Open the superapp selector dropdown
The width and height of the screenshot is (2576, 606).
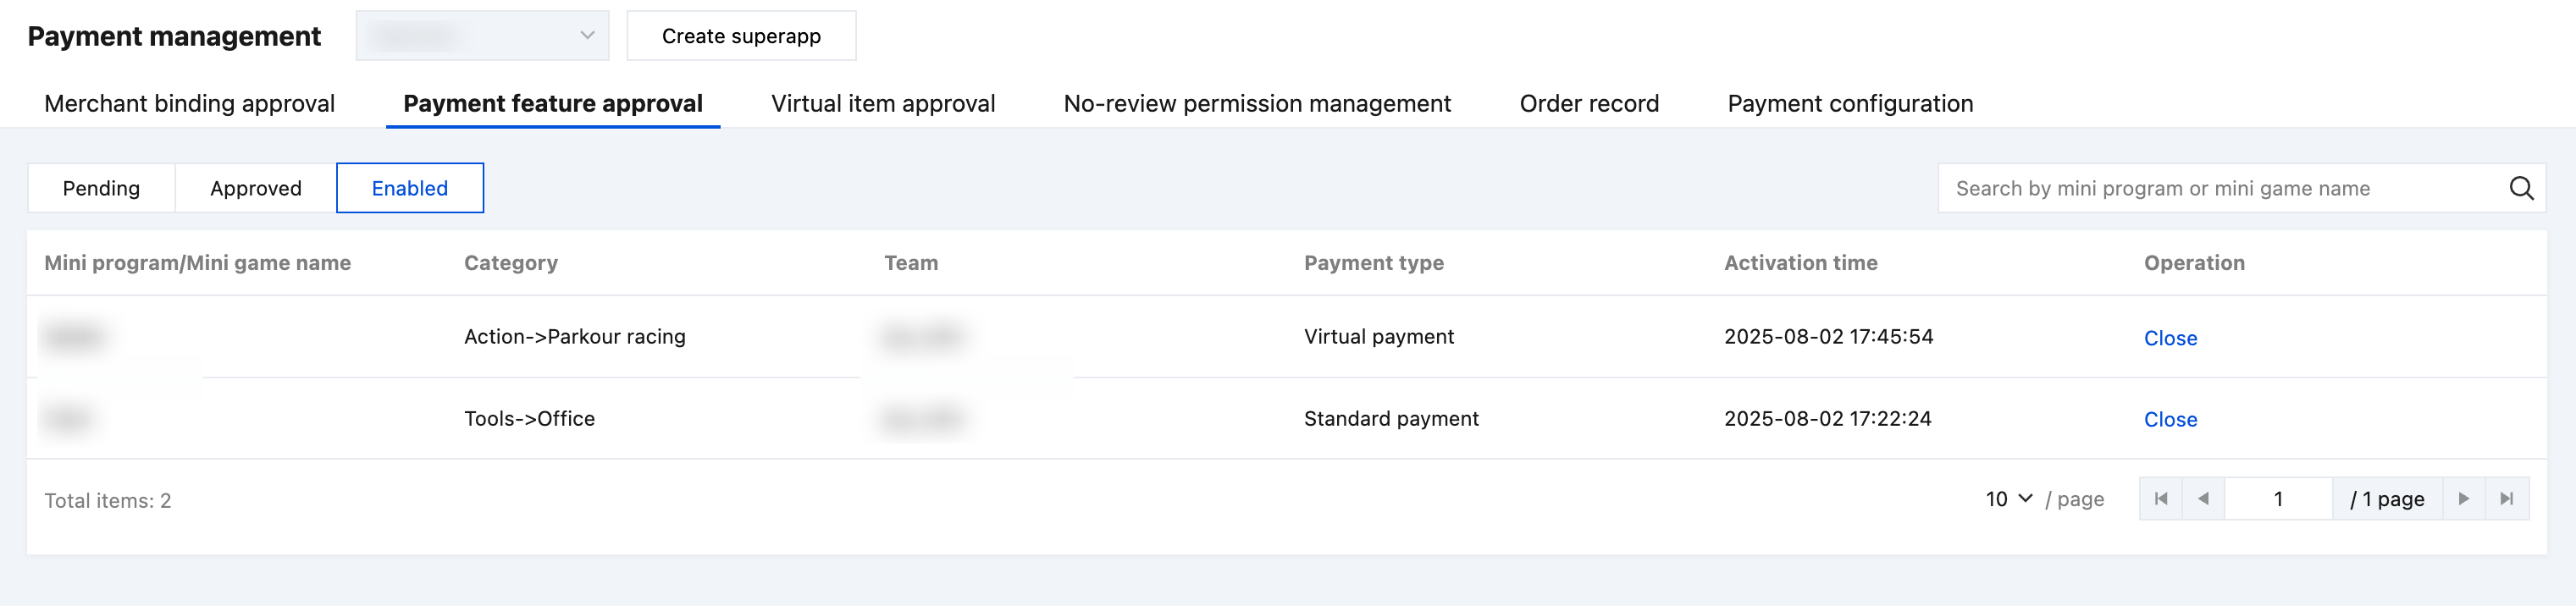click(x=482, y=36)
